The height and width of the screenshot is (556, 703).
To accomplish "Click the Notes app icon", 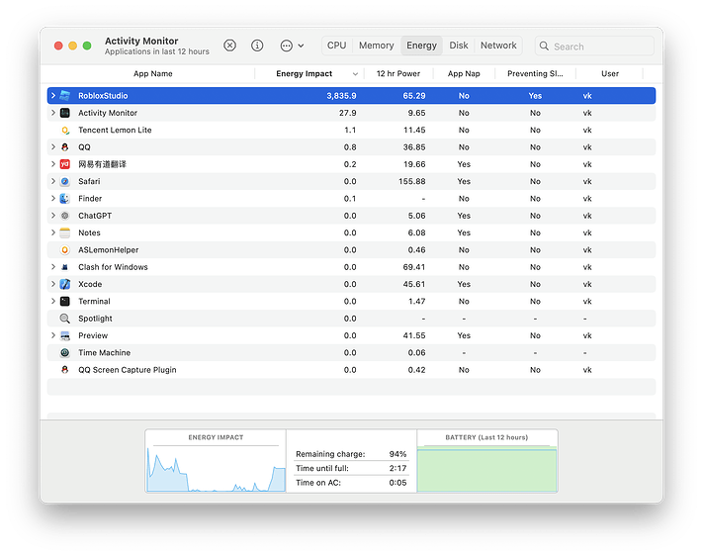I will tap(65, 232).
